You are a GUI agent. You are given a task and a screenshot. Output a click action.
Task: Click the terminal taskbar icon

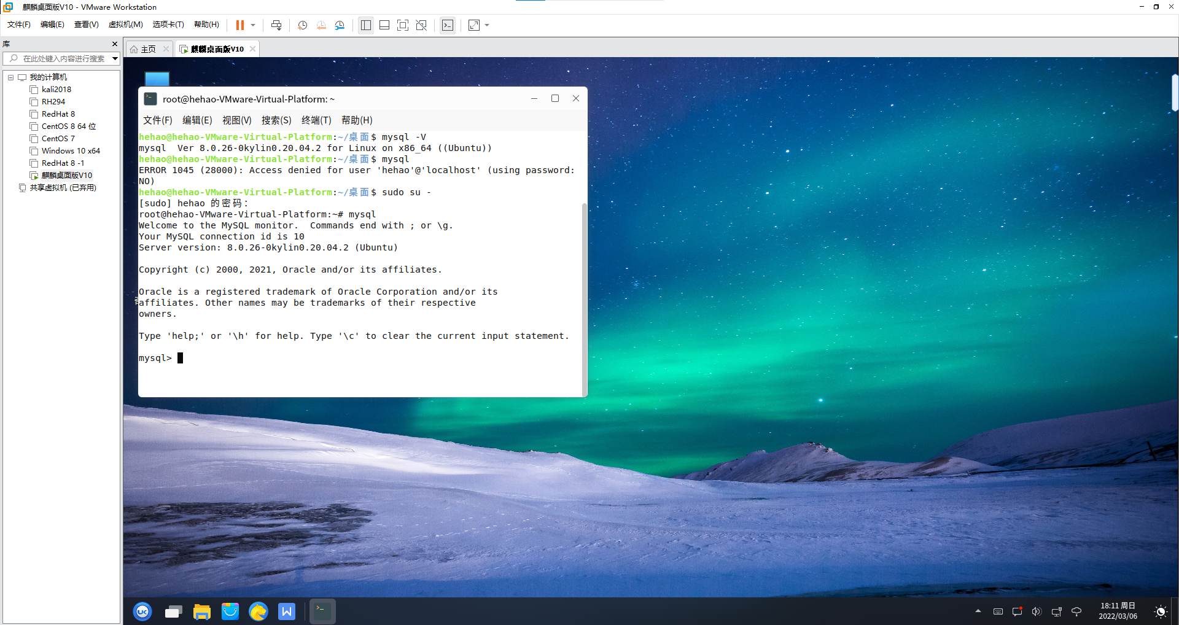pyautogui.click(x=322, y=611)
